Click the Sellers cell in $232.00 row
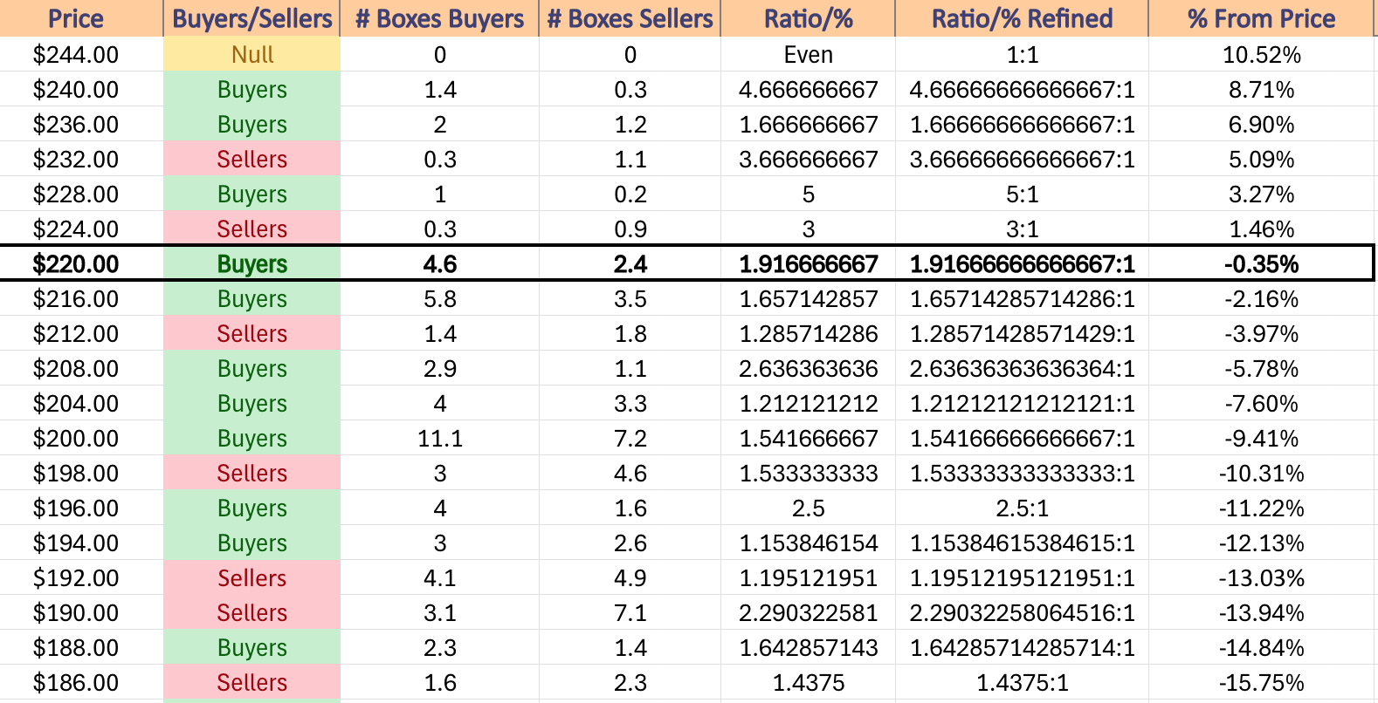The image size is (1378, 703). 252,160
